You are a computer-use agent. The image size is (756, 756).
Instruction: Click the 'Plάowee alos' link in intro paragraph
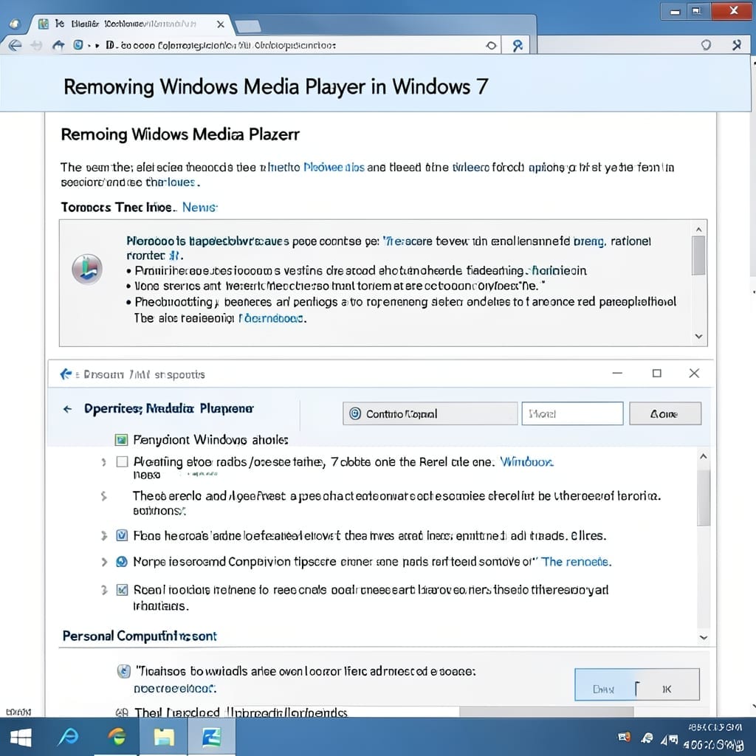(x=334, y=168)
